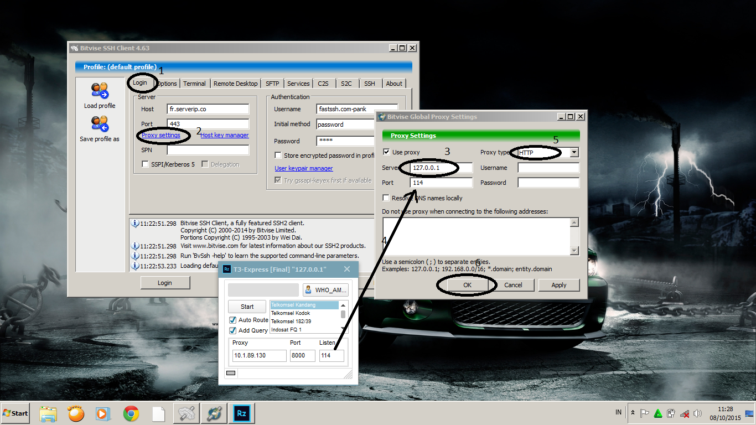
Task: Enable Resolve DNS names locally
Action: (386, 198)
